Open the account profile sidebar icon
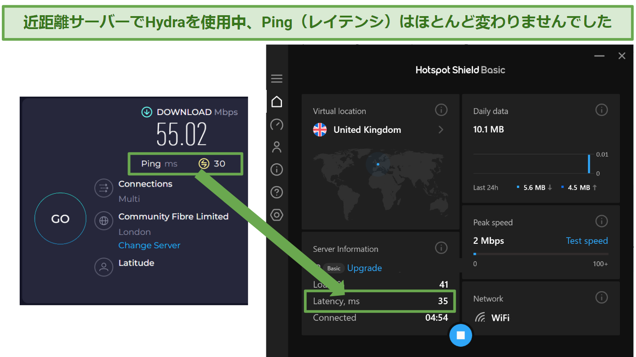The height and width of the screenshot is (357, 636). pos(277,147)
